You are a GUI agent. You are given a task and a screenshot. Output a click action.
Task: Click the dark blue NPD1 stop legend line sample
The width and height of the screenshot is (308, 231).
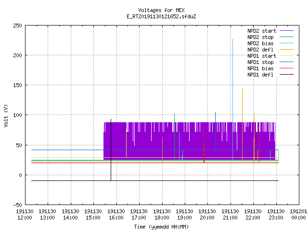(x=286, y=62)
